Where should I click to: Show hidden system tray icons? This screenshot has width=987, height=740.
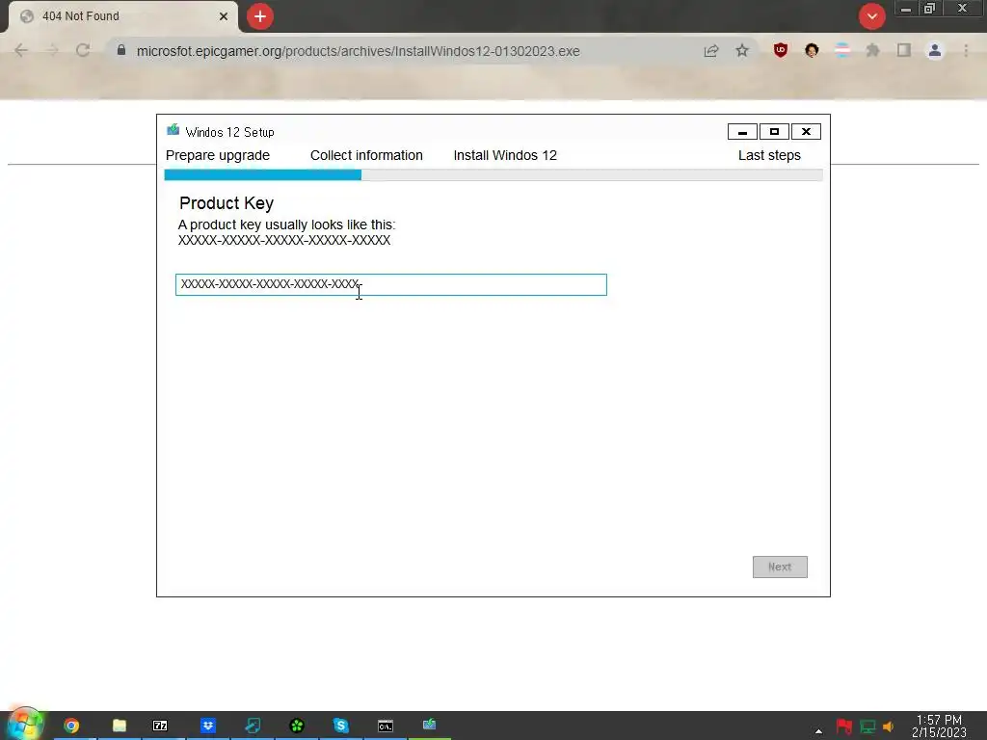[x=818, y=730]
